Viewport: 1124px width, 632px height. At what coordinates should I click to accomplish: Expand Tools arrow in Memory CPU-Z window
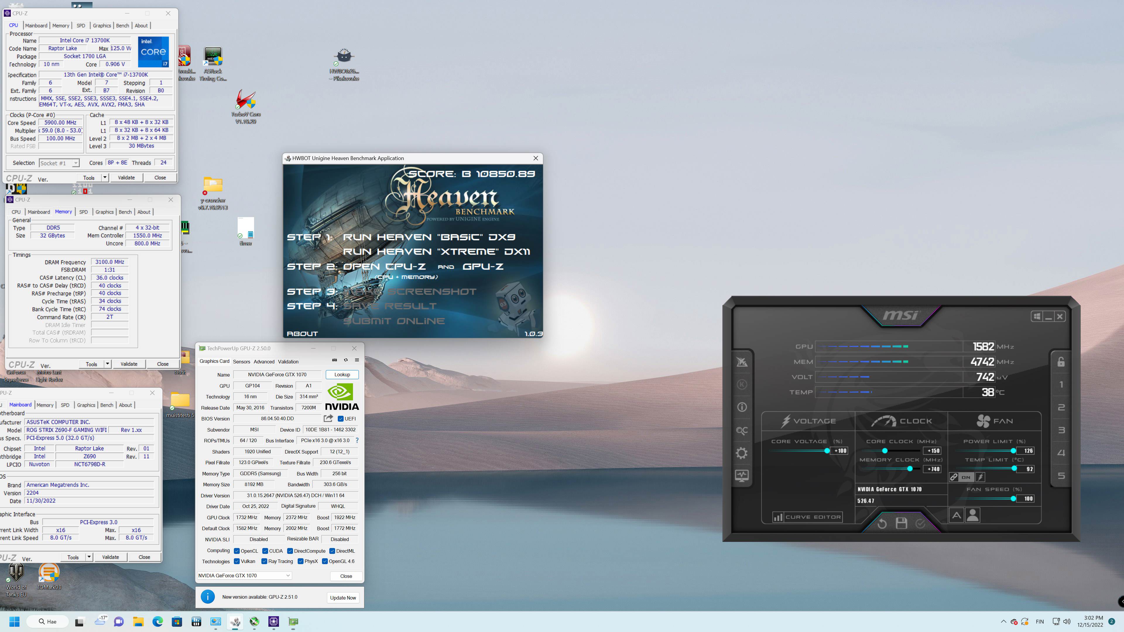click(x=107, y=364)
